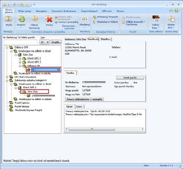Click the Edytuj/Wyrównaj icon
This screenshot has width=183, height=169.
pos(35,19)
